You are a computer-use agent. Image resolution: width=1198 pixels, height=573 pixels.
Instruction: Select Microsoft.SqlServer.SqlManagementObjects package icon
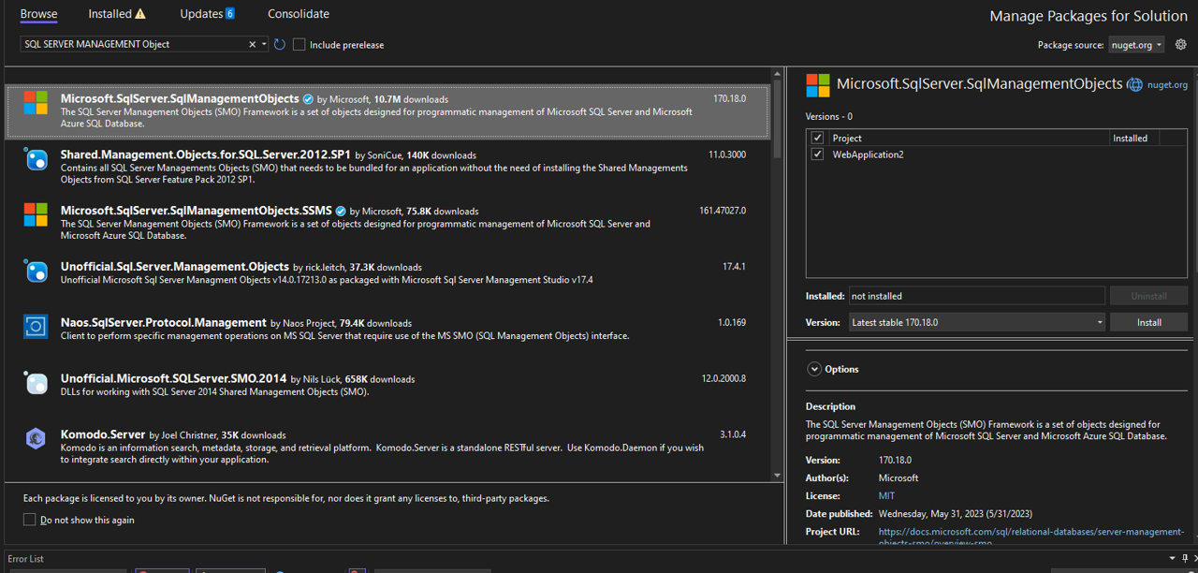click(x=36, y=103)
